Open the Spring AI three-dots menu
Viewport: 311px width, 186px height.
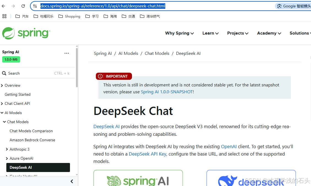(x=67, y=53)
